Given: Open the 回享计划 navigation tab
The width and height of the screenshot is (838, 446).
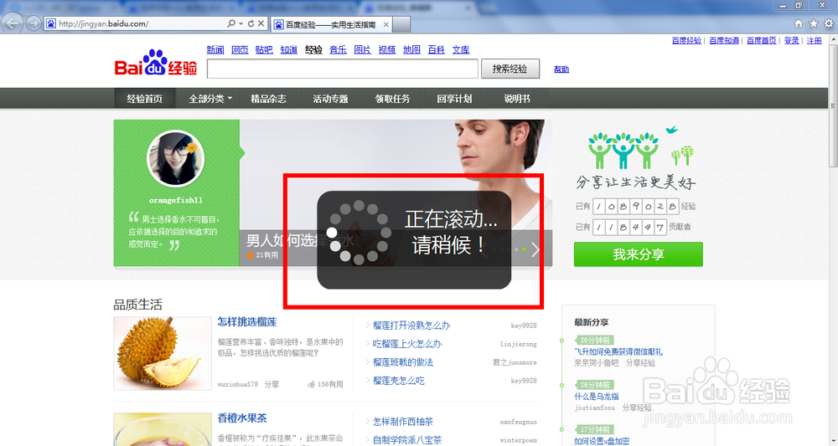Looking at the screenshot, I should (455, 99).
